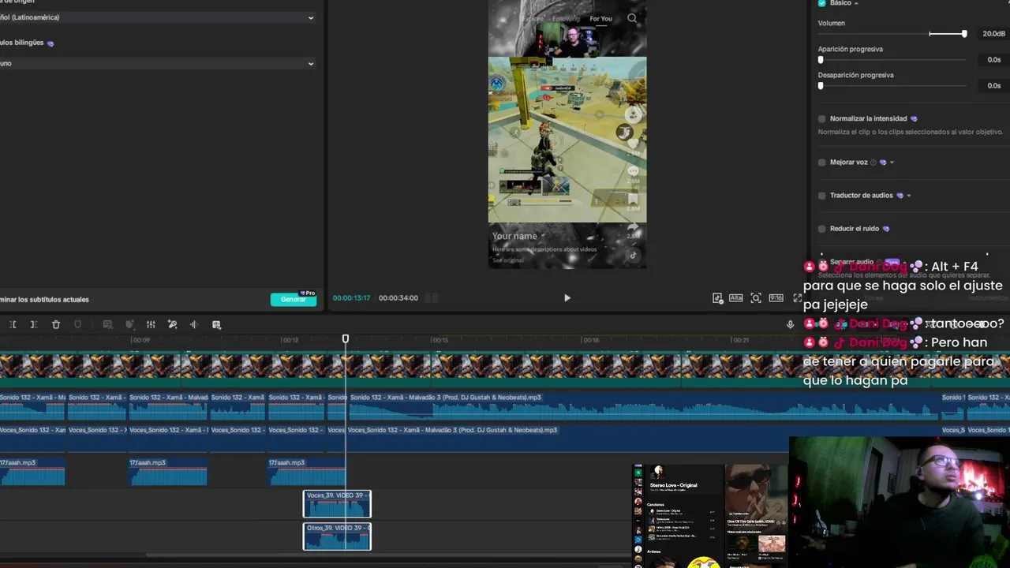Viewport: 1010px width, 568px height.
Task: Select the Otros_39 VIDEO 39 audio clip
Action: tap(337, 536)
